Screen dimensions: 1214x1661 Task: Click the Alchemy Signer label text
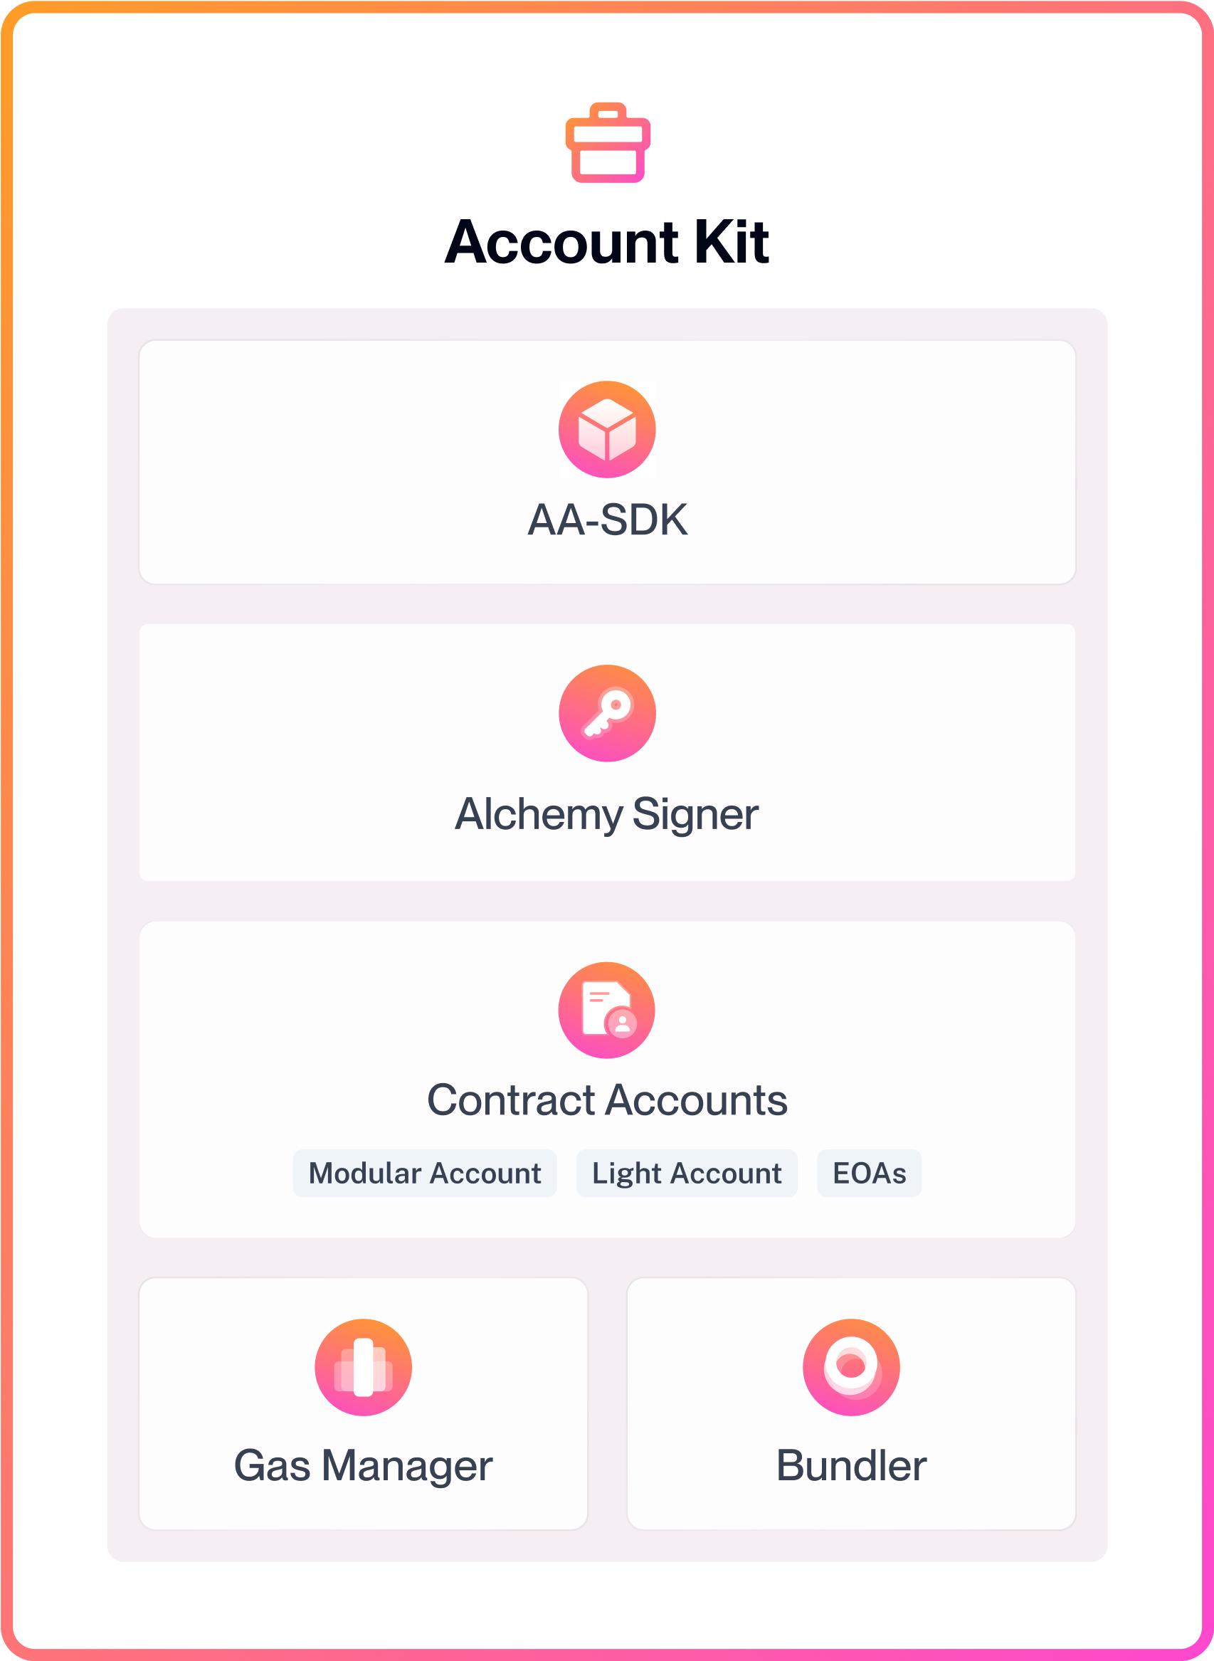coord(607,814)
